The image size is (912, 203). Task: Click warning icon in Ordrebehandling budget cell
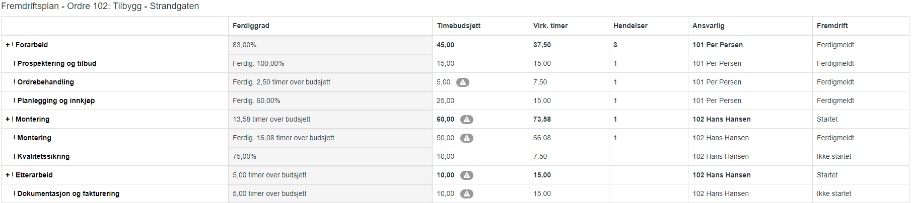pyautogui.click(x=463, y=82)
